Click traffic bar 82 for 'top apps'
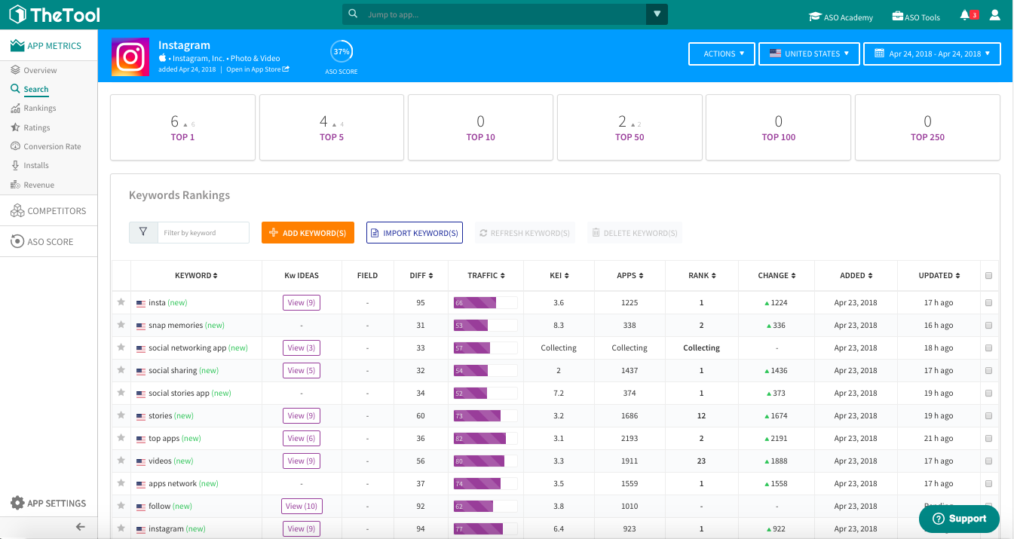The height and width of the screenshot is (539, 1014). [486, 438]
